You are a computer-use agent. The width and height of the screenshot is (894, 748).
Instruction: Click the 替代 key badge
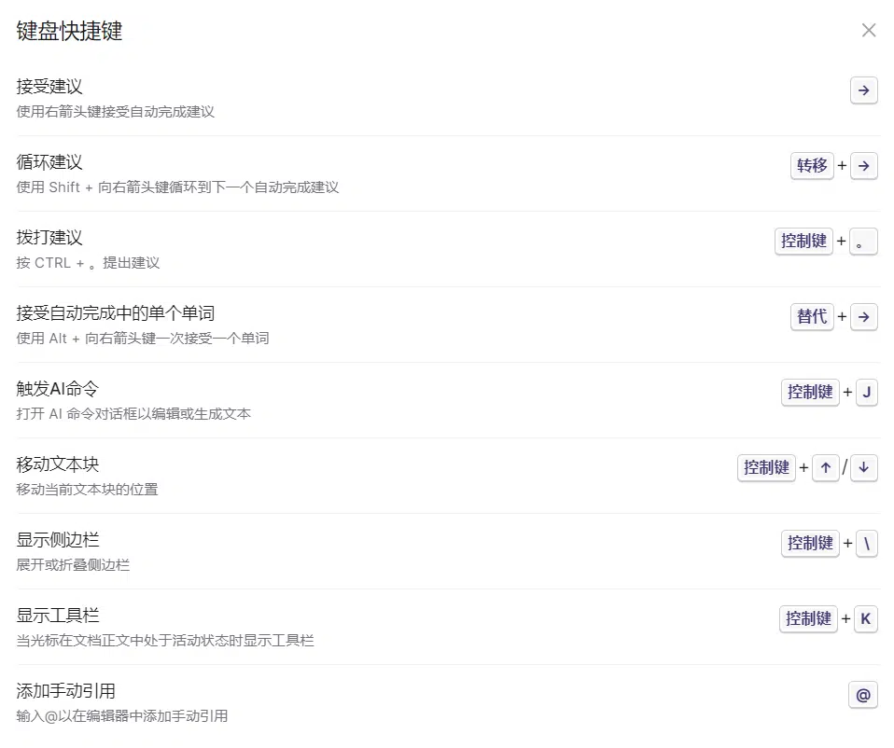(812, 317)
